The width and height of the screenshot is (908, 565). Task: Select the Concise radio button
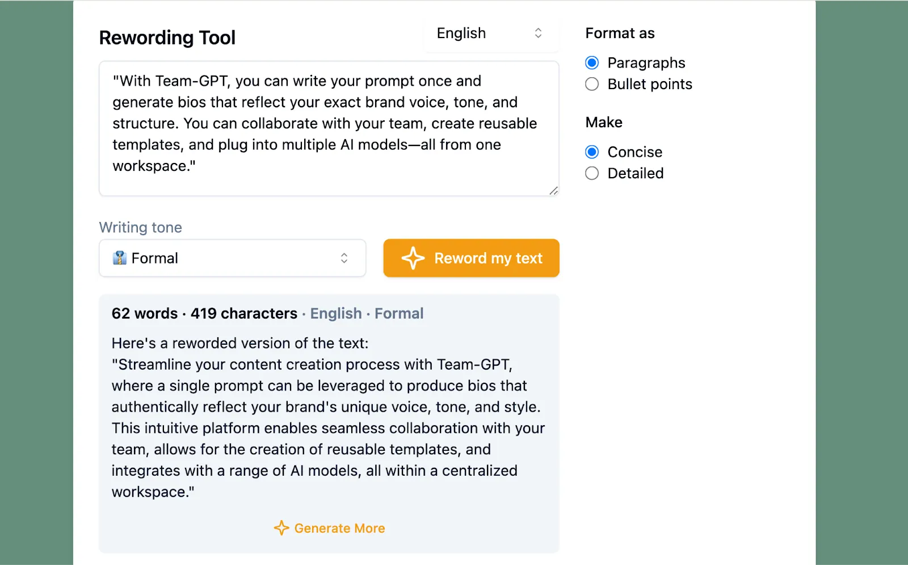[592, 152]
